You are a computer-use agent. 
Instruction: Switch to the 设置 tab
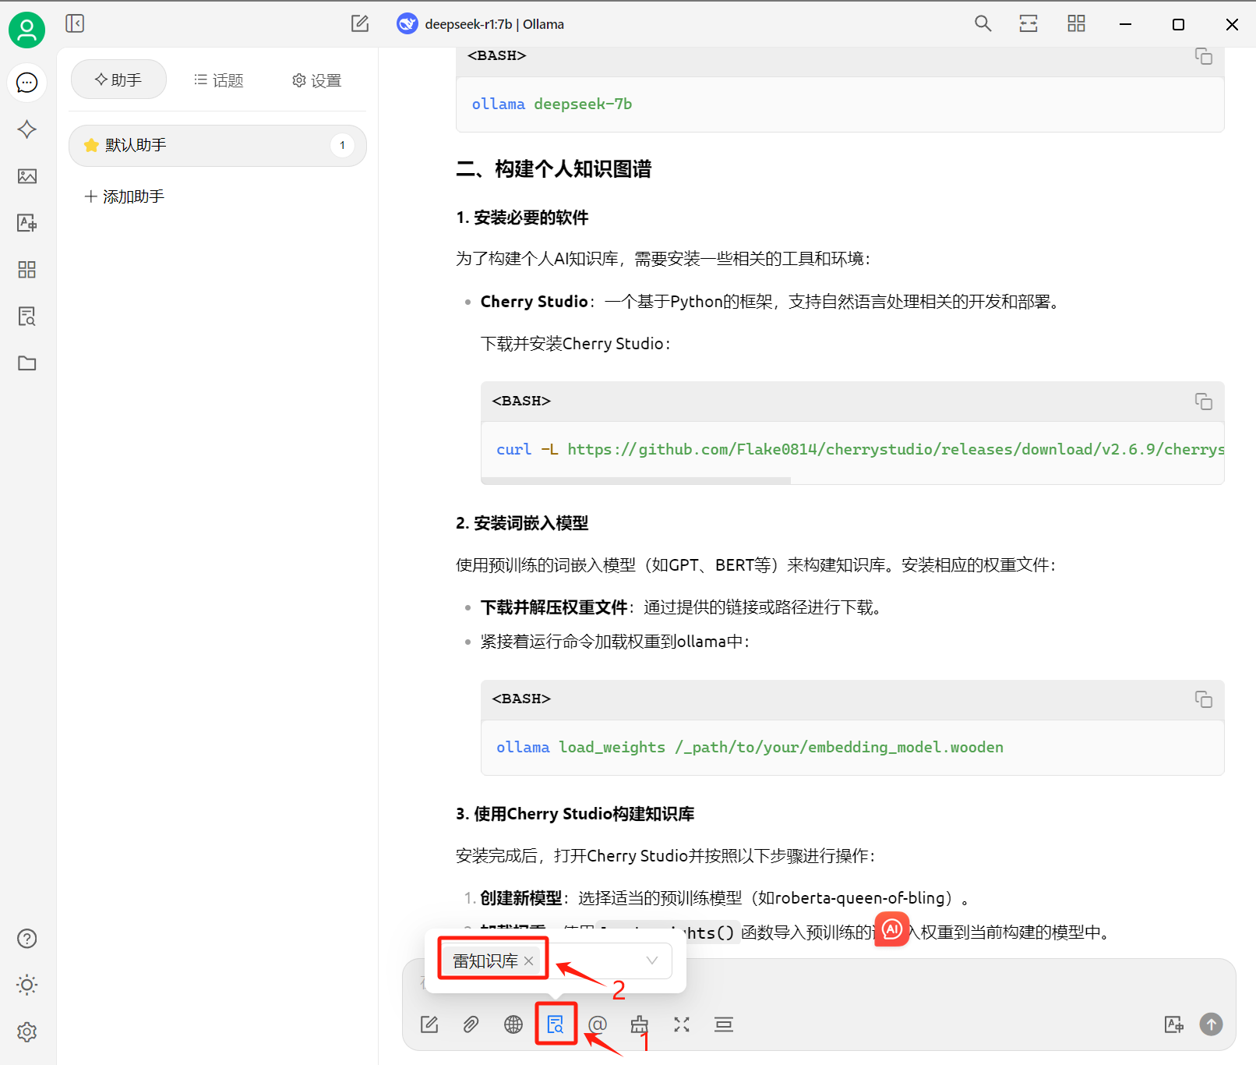click(316, 80)
